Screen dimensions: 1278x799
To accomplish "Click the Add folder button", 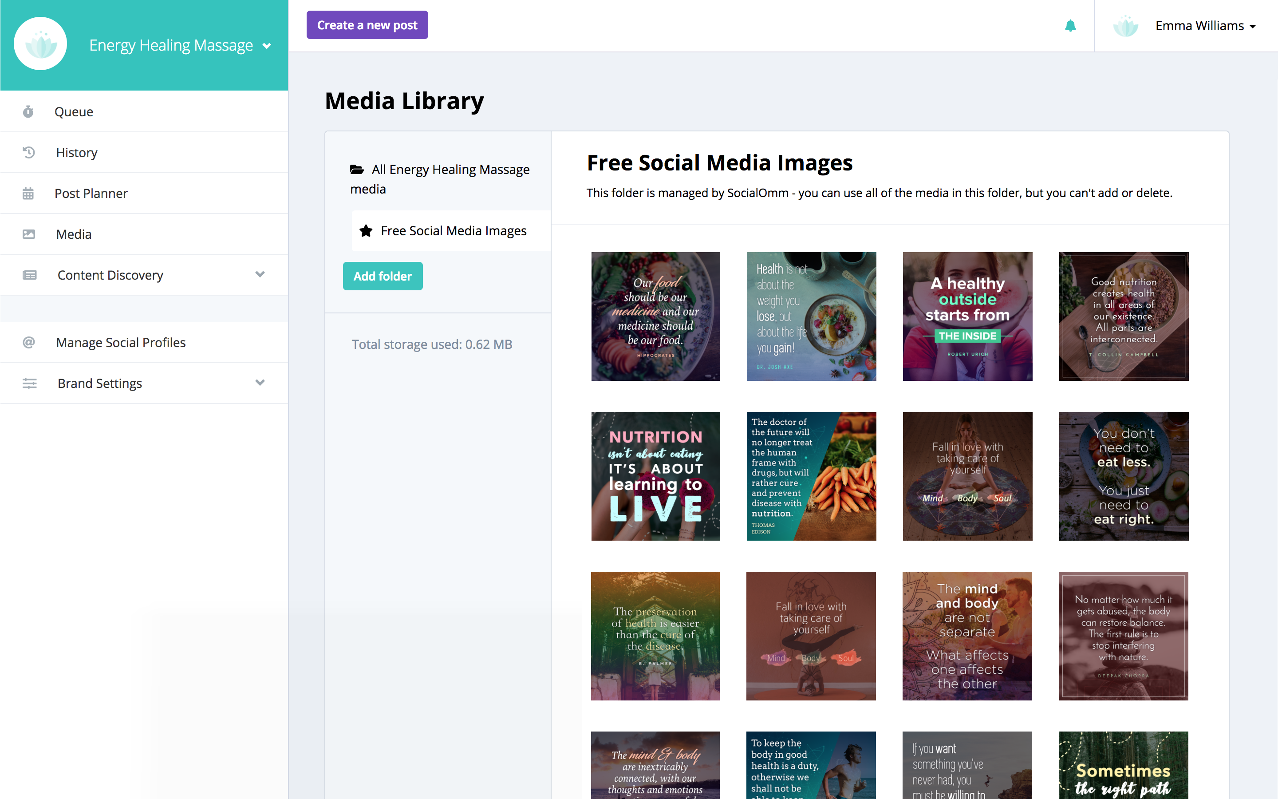I will pyautogui.click(x=383, y=276).
